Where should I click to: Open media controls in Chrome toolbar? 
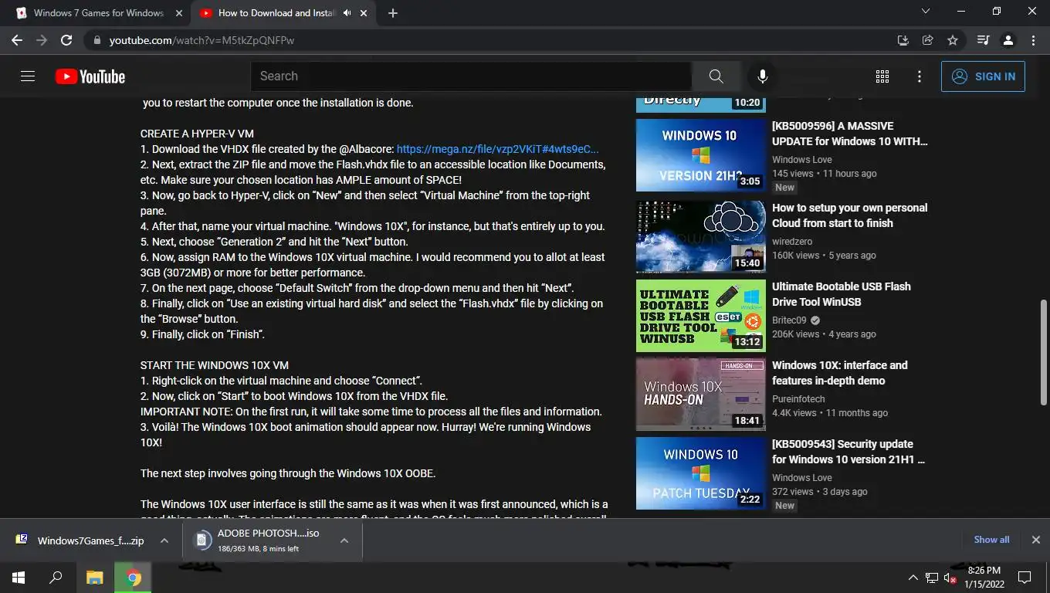983,40
